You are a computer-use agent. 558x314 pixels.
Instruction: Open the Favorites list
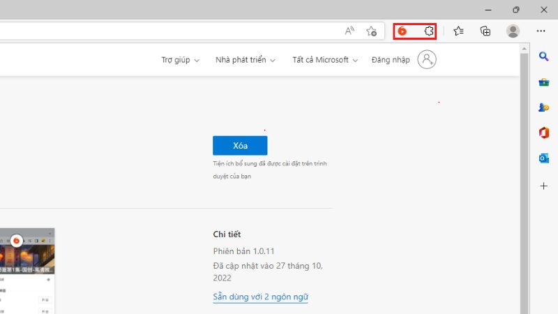coord(458,31)
